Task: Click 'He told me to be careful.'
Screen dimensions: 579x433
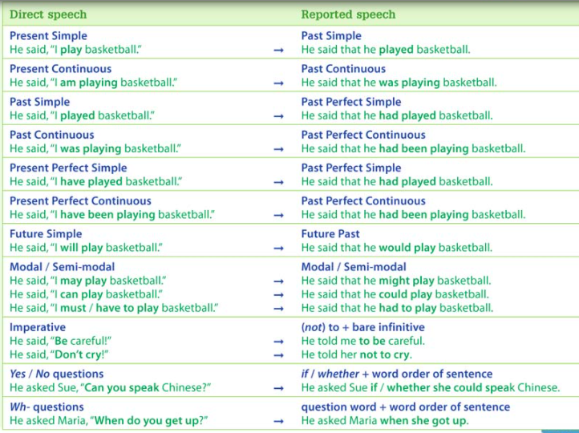Action: tap(363, 341)
